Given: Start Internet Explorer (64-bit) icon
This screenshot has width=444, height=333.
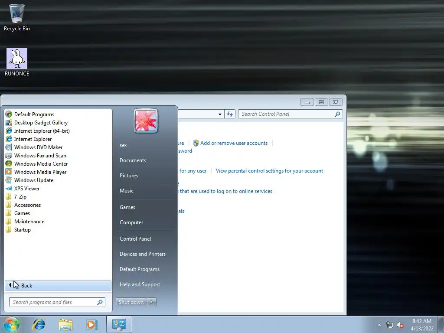Looking at the screenshot, I should tap(9, 131).
